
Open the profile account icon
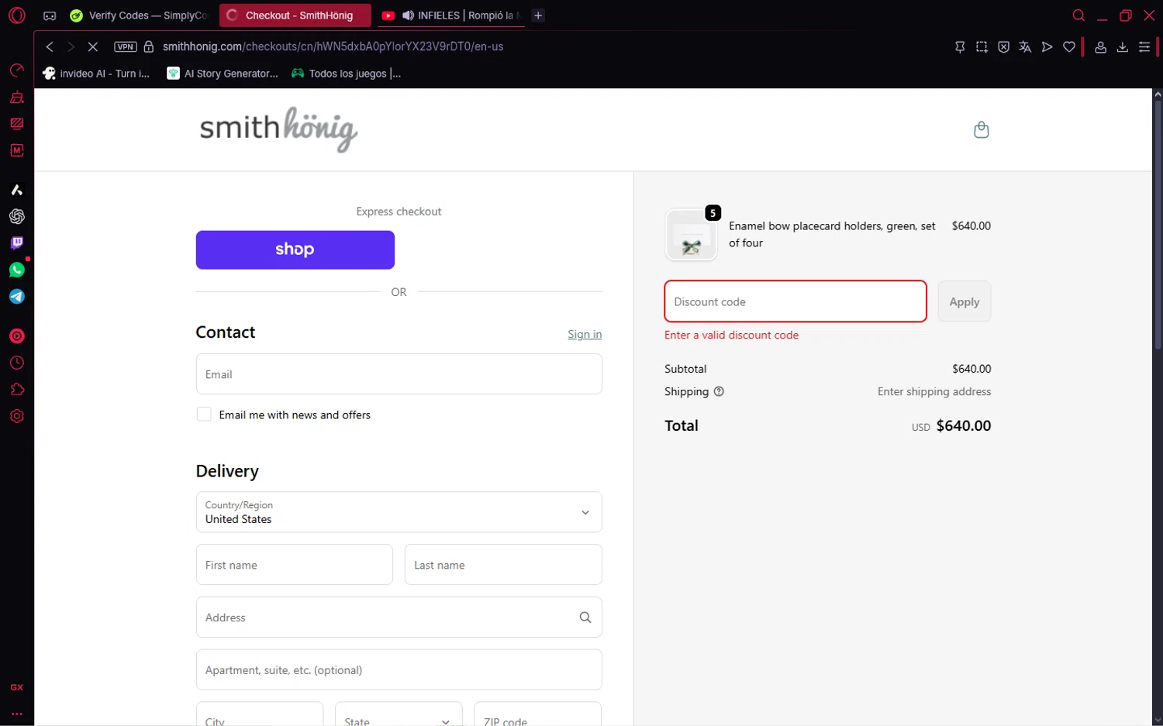[1100, 46]
